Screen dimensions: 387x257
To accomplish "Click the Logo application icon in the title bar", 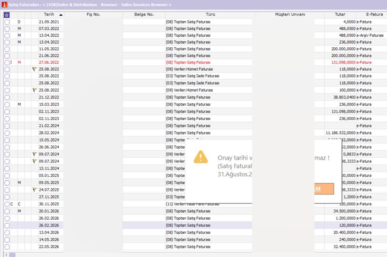I will 4,4.
